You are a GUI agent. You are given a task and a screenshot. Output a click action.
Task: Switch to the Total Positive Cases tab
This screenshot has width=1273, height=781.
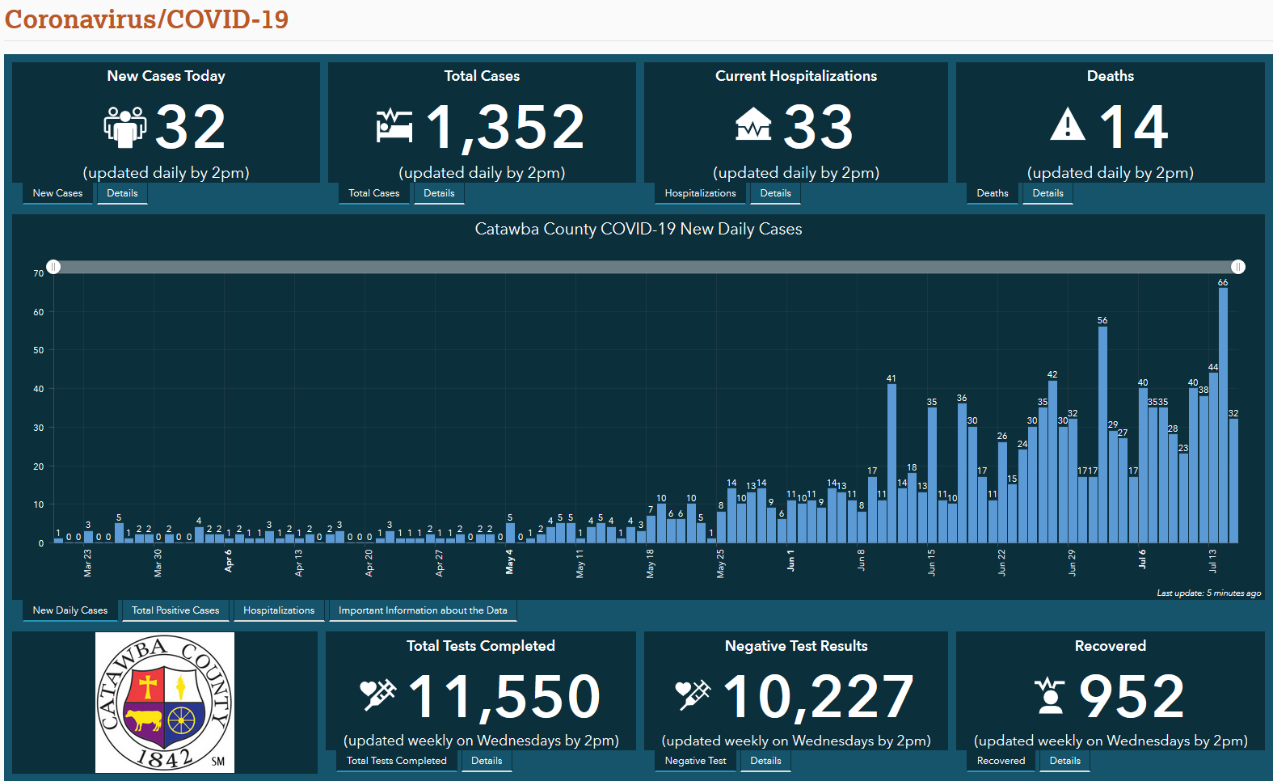[x=175, y=610]
